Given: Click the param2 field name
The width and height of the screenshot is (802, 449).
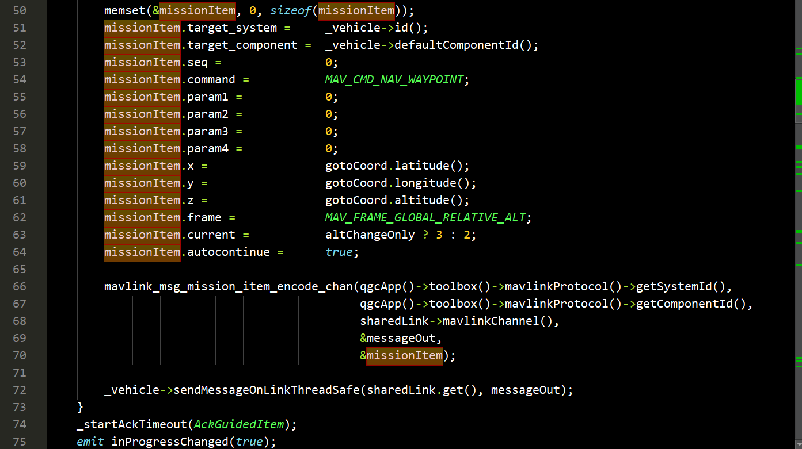Looking at the screenshot, I should (x=208, y=114).
